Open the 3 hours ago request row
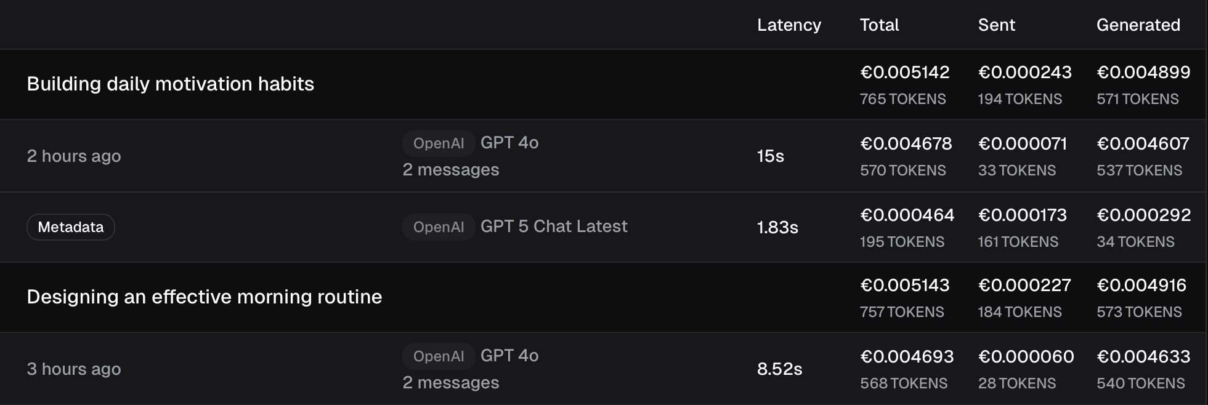The image size is (1208, 405). point(74,369)
